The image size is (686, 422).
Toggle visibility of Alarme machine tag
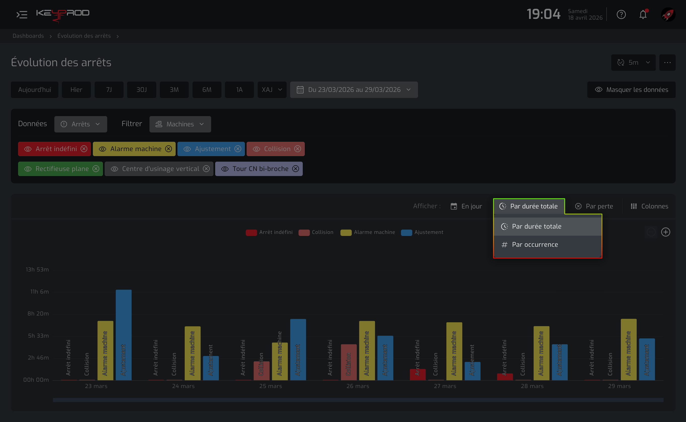pyautogui.click(x=102, y=149)
